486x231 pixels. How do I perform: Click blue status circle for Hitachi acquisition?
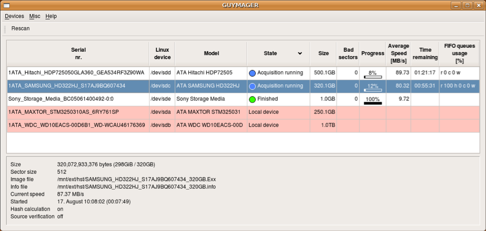(x=252, y=73)
